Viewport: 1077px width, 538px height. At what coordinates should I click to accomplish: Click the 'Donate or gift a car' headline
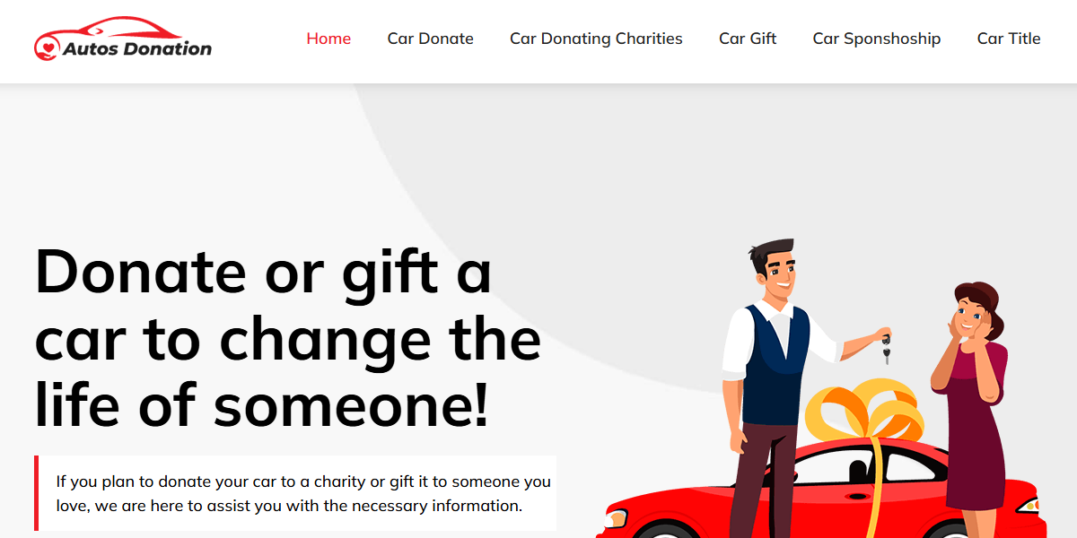tap(288, 338)
